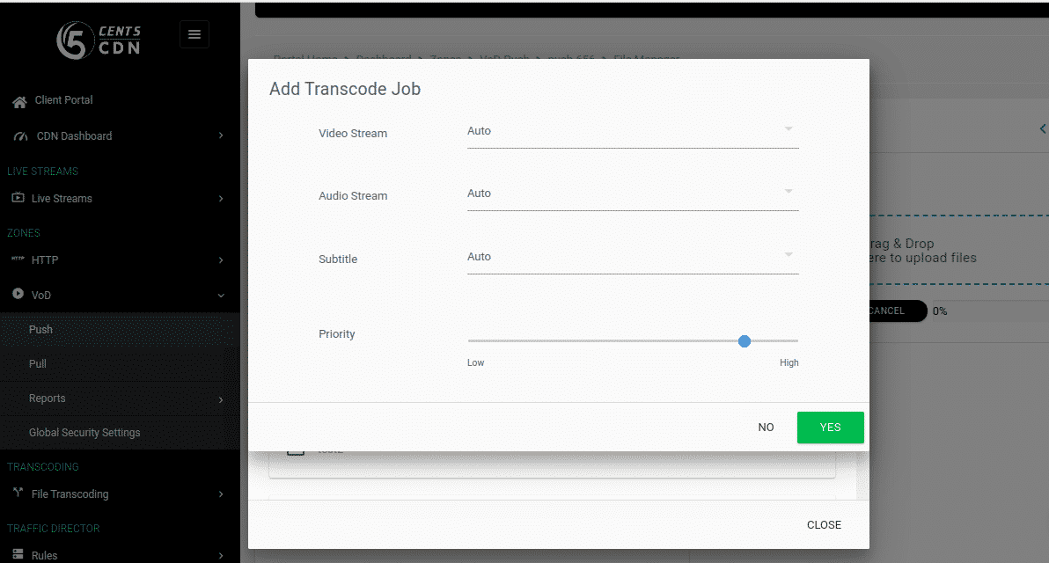This screenshot has height=563, width=1049.
Task: Open Live Streams menu item
Action: tap(62, 199)
